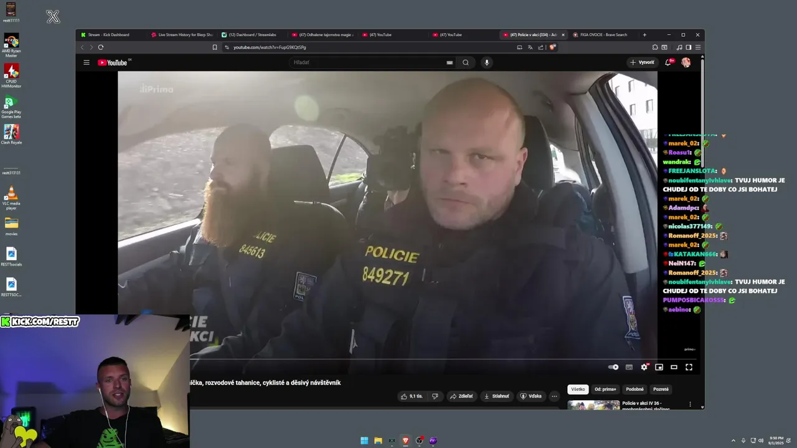Open the YouTube account avatar menu
797x448 pixels.
pyautogui.click(x=686, y=62)
